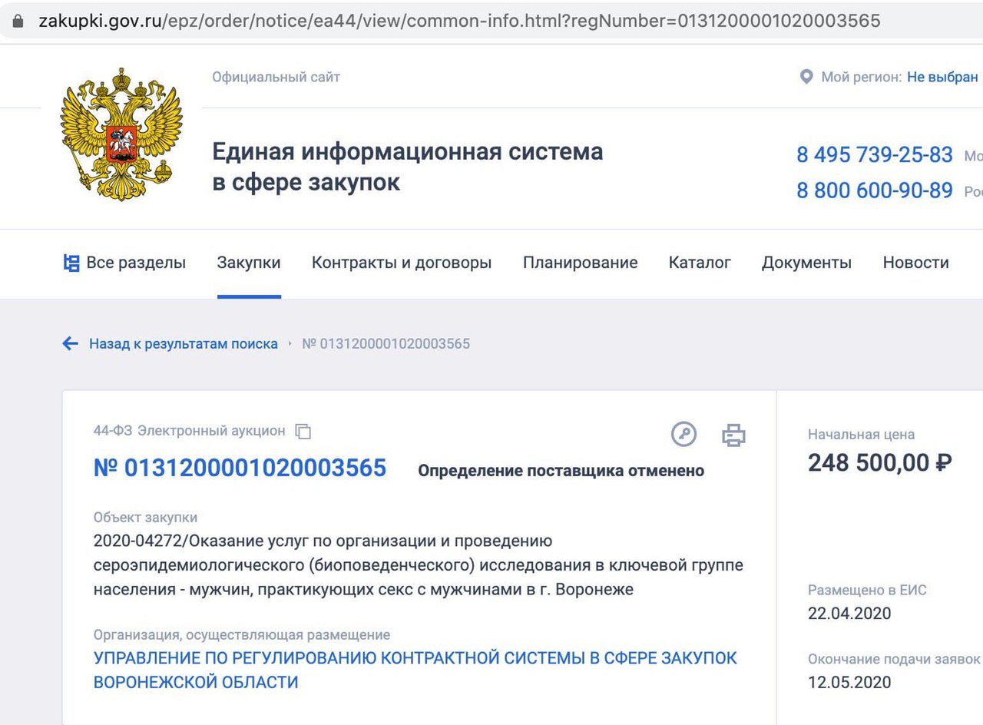The image size is (983, 725).
Task: Click the Размещено в ЕИС label
Action: click(867, 590)
